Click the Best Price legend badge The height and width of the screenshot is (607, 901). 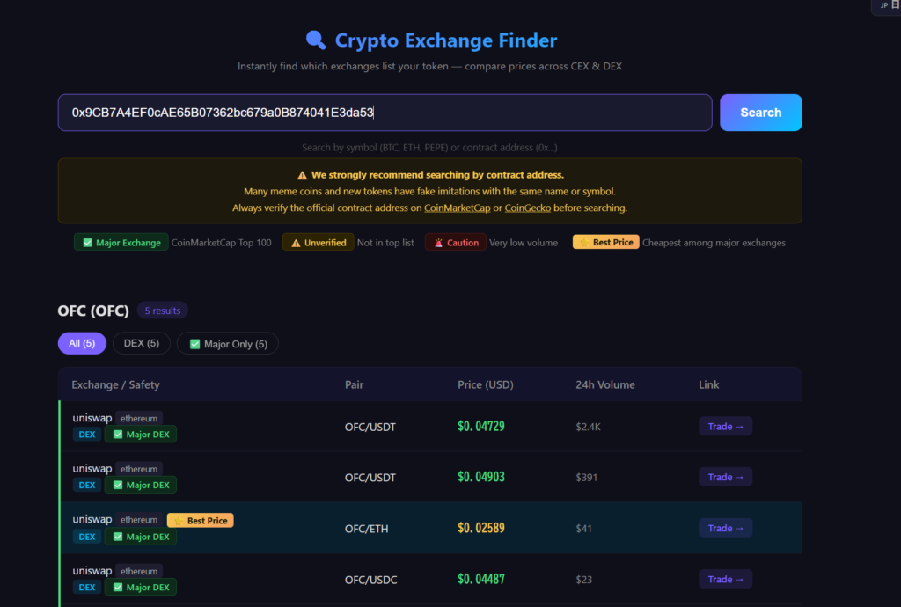pyautogui.click(x=605, y=243)
